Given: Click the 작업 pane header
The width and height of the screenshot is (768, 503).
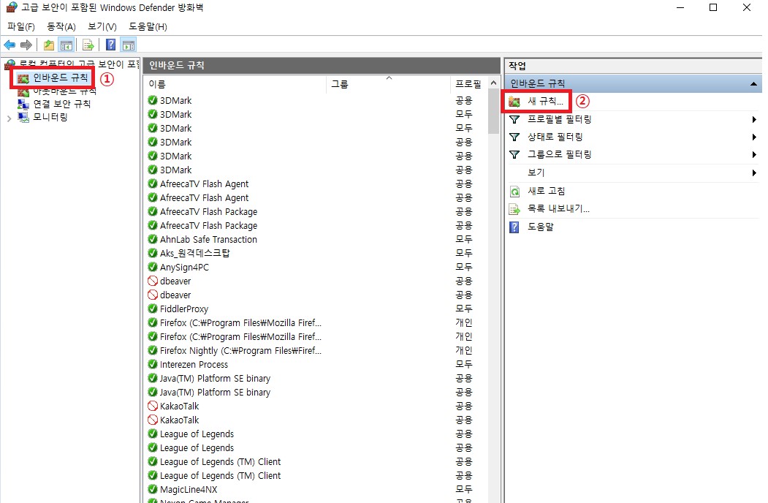Looking at the screenshot, I should point(634,66).
